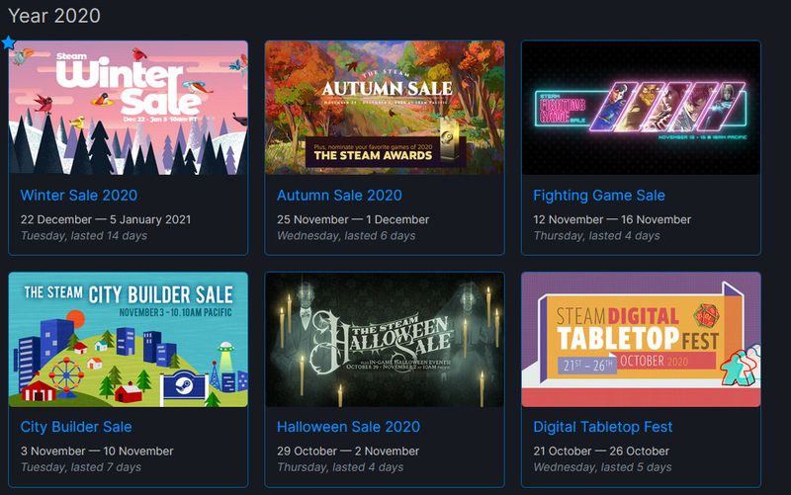This screenshot has width=791, height=495.
Task: Follow the Fighting Game Sale title link
Action: pyautogui.click(x=599, y=196)
